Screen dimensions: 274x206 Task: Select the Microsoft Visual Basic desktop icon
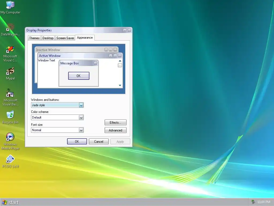click(x=10, y=97)
